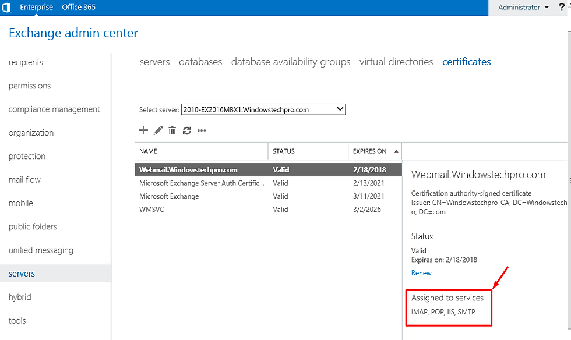Open mail flow section
Screen dimensions: 571x340
[24, 180]
